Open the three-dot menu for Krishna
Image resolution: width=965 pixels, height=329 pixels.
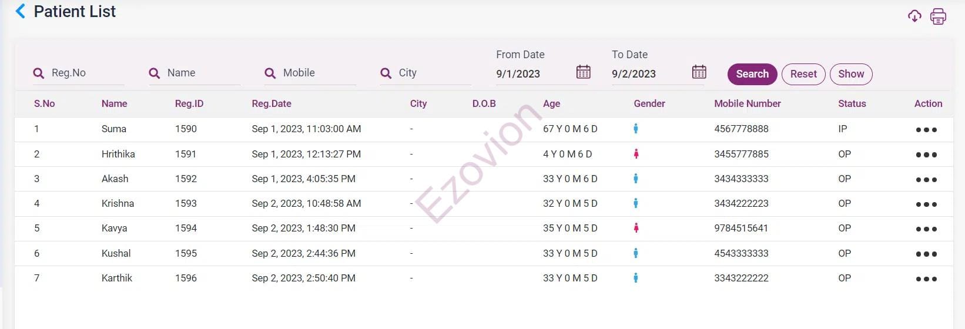[926, 204]
